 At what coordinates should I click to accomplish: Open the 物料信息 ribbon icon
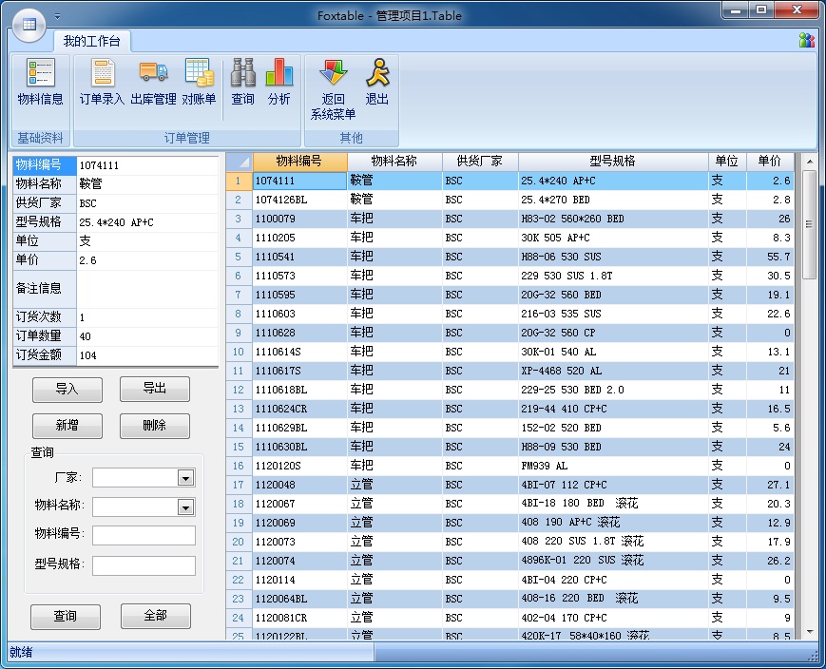click(40, 82)
